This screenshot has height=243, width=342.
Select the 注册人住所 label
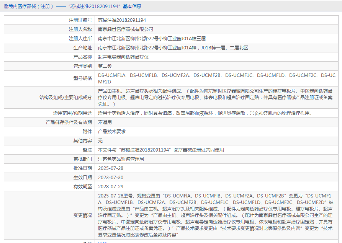click(80, 39)
